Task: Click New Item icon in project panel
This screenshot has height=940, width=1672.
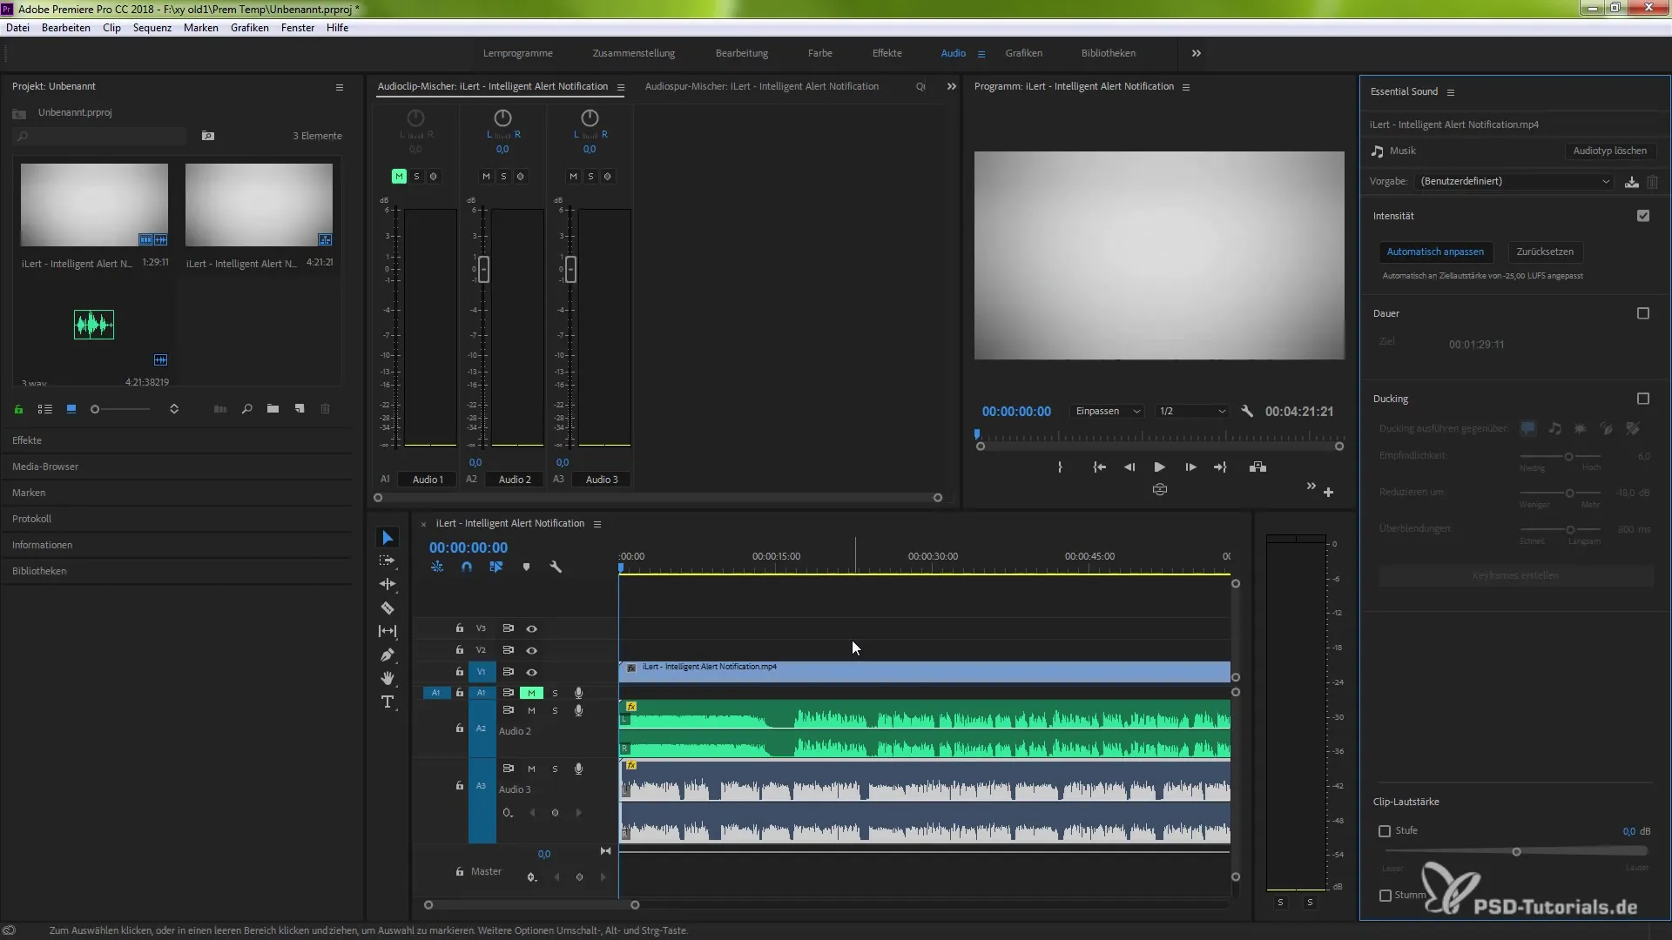Action: click(300, 409)
